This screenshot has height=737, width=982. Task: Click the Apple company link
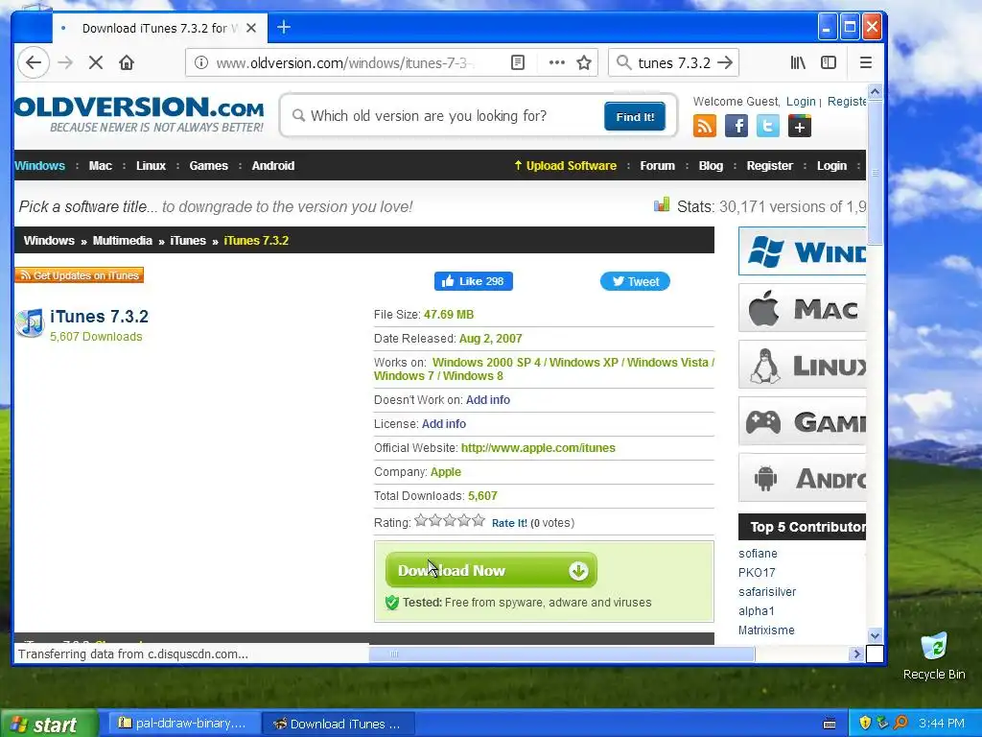point(446,472)
